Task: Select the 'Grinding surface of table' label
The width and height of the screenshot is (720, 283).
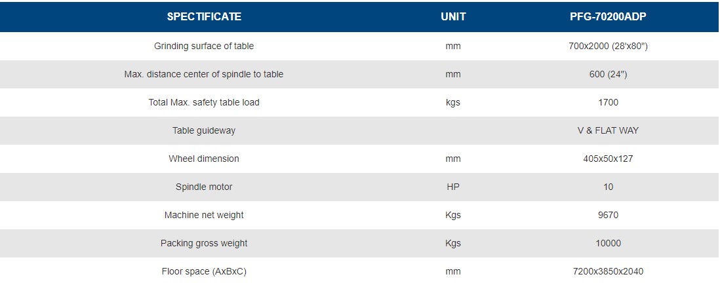Action: click(204, 46)
